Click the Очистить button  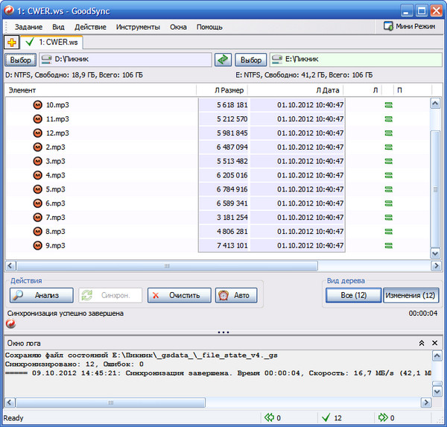click(x=174, y=296)
